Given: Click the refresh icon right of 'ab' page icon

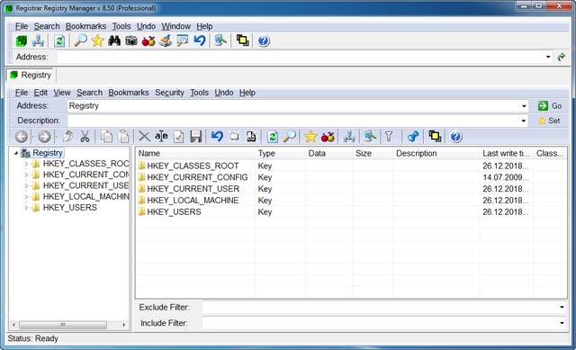Looking at the screenshot, I should pyautogui.click(x=273, y=137).
